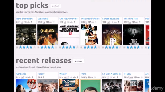Click the pin icon for The Third Man

click(140, 22)
